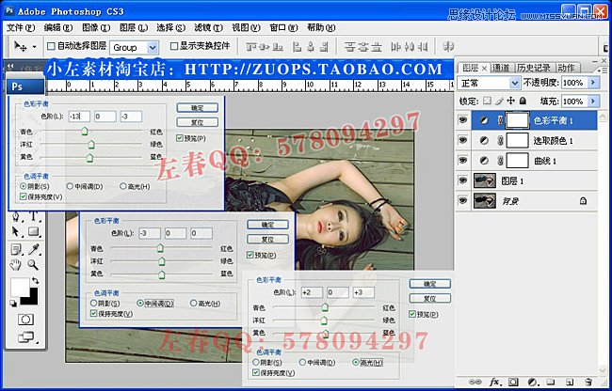
Task: Select the Zoom magnifier tool
Action: (x=33, y=265)
